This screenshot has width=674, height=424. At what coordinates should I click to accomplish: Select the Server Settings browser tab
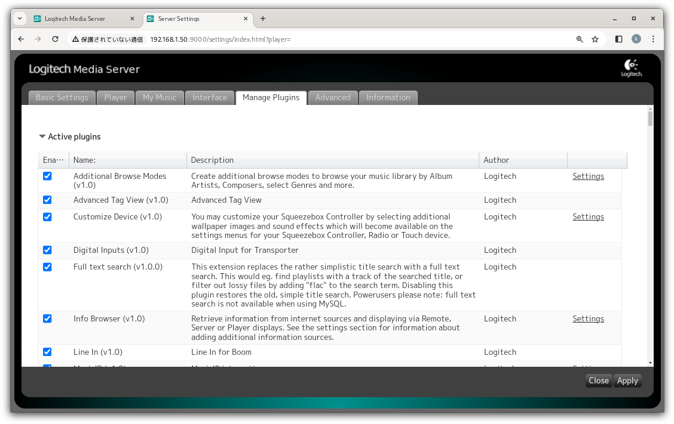(198, 18)
